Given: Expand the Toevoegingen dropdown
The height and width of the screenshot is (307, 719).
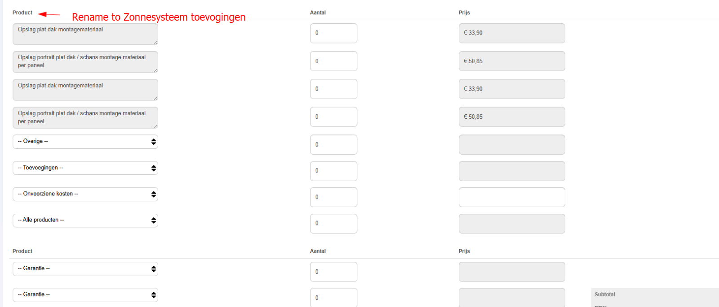Looking at the screenshot, I should [x=85, y=168].
